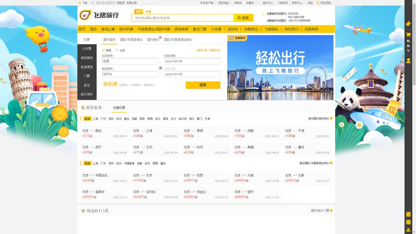Click the print-like icon in sidebar bottom
This screenshot has height=234, width=416.
click(x=408, y=222)
